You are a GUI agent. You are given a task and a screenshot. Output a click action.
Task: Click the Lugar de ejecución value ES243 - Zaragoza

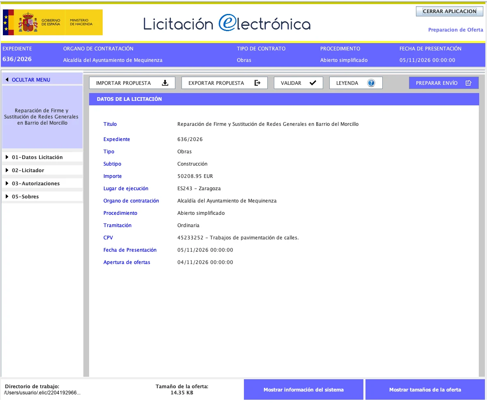click(x=199, y=189)
